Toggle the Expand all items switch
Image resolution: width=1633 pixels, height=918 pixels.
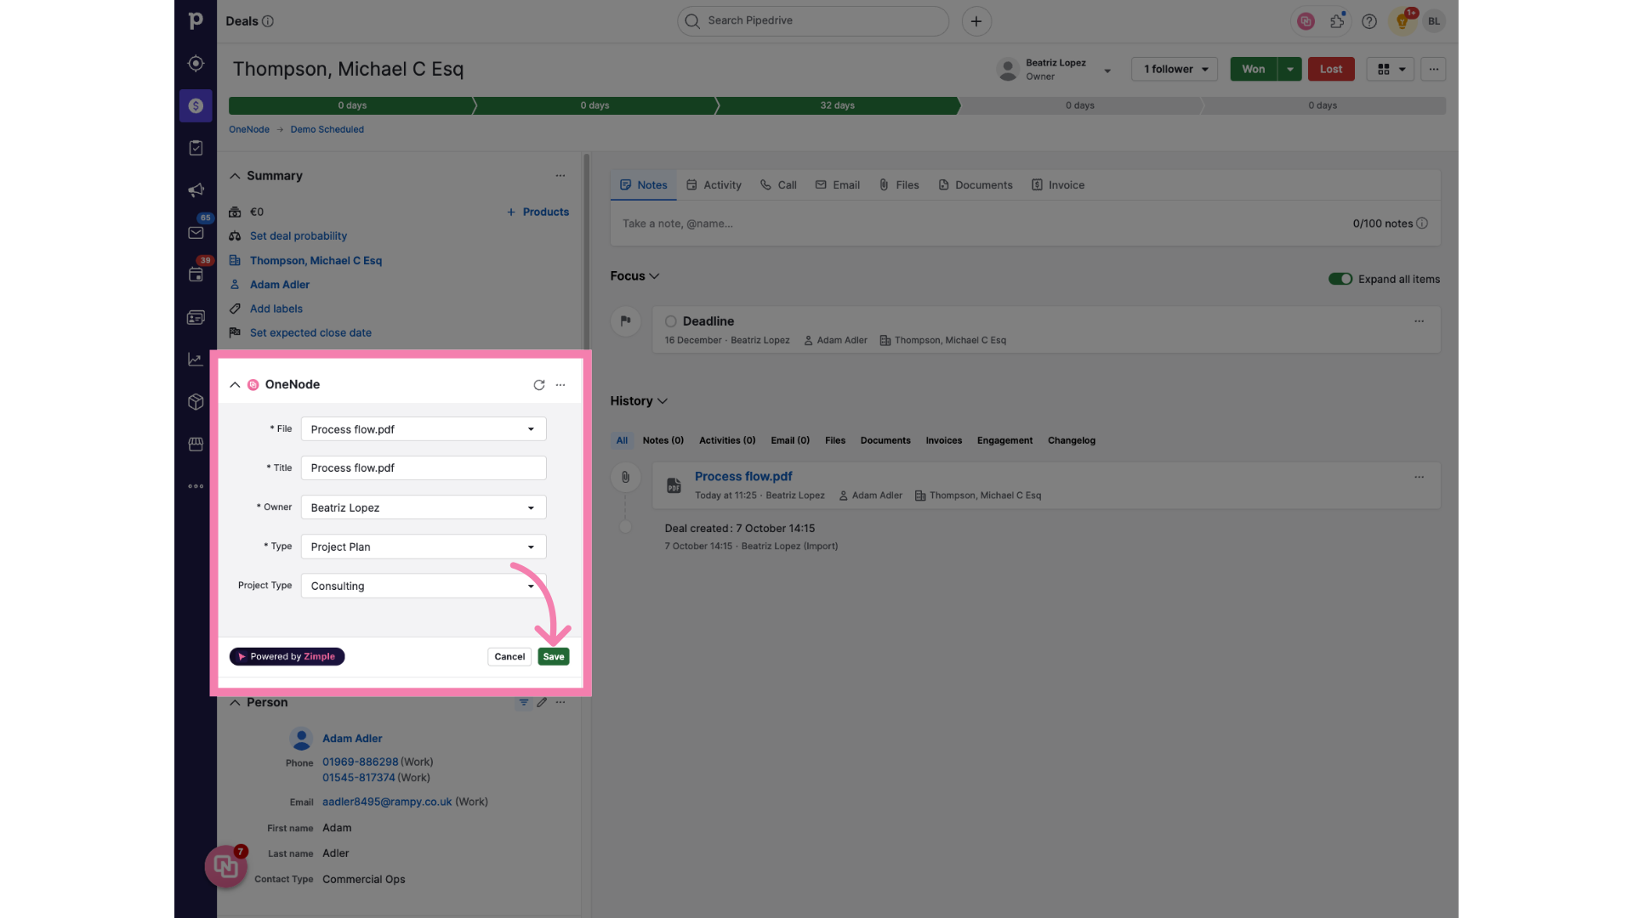point(1340,279)
